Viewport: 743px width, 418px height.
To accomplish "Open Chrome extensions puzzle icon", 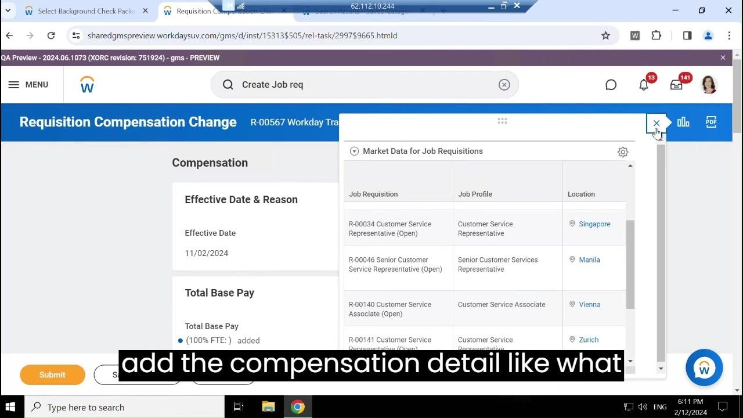I will pos(657,35).
